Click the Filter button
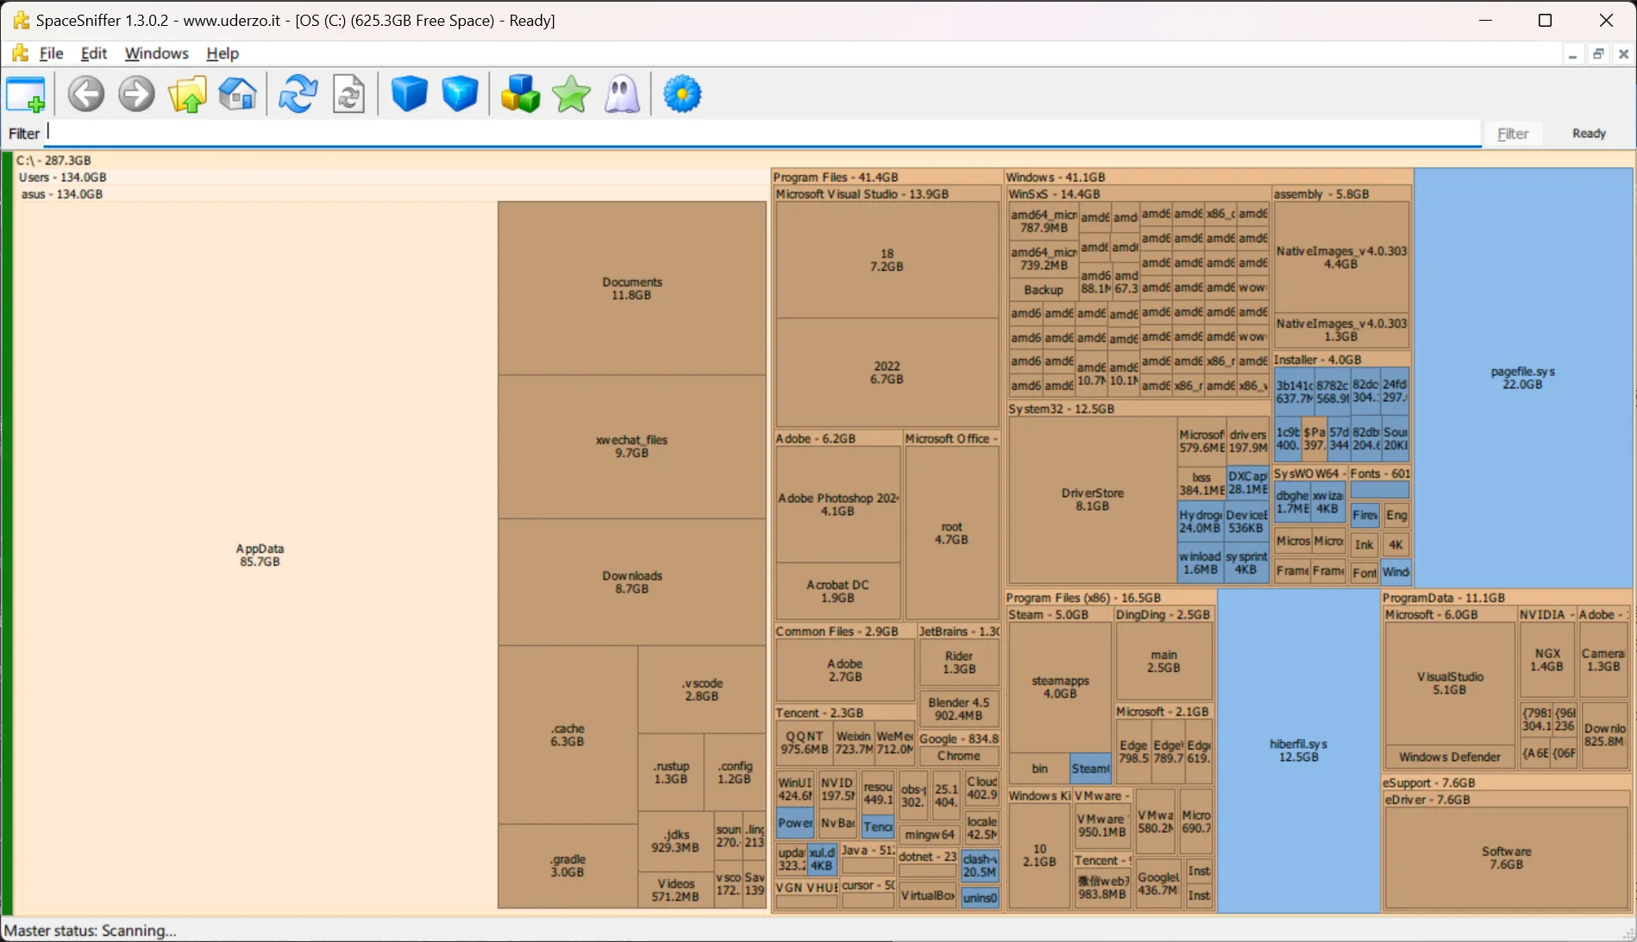Viewport: 1637px width, 942px height. 1513,134
